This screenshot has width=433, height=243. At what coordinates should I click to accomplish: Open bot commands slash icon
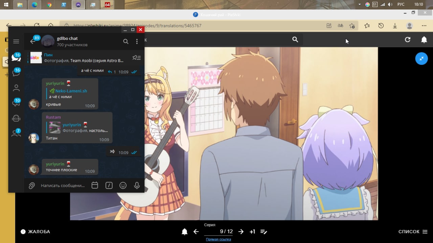[109, 185]
